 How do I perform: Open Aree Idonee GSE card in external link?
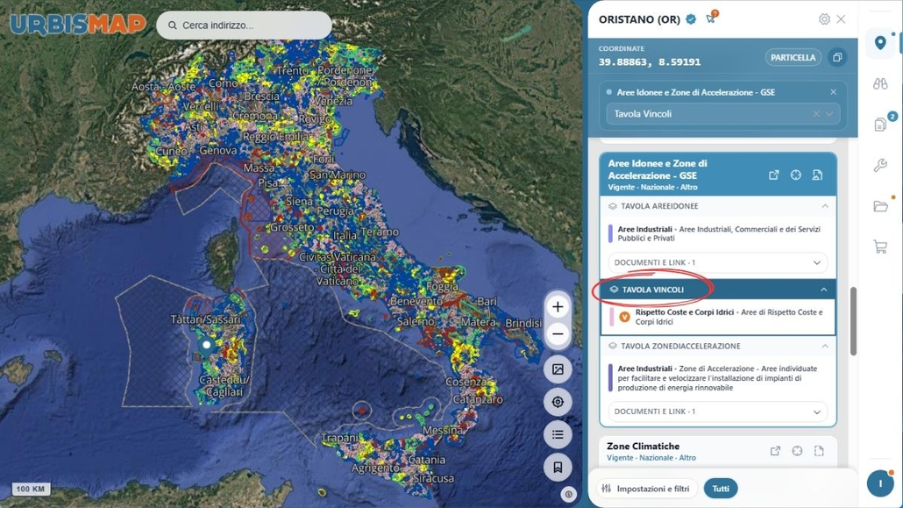coord(773,175)
